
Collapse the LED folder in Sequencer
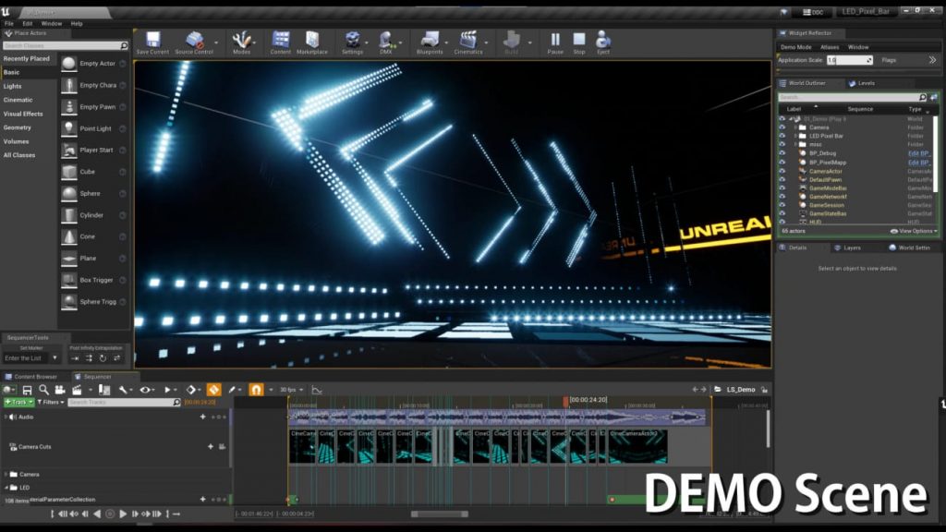pyautogui.click(x=6, y=488)
